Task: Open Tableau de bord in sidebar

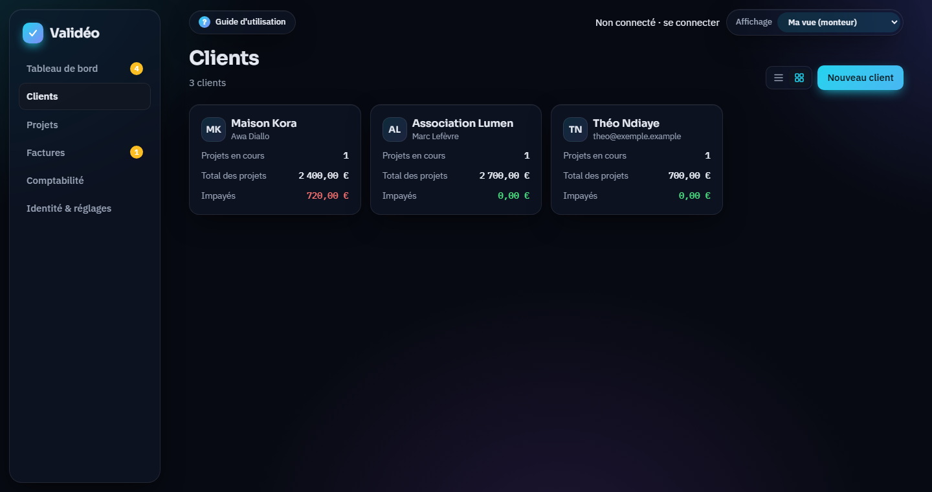Action: click(85, 69)
